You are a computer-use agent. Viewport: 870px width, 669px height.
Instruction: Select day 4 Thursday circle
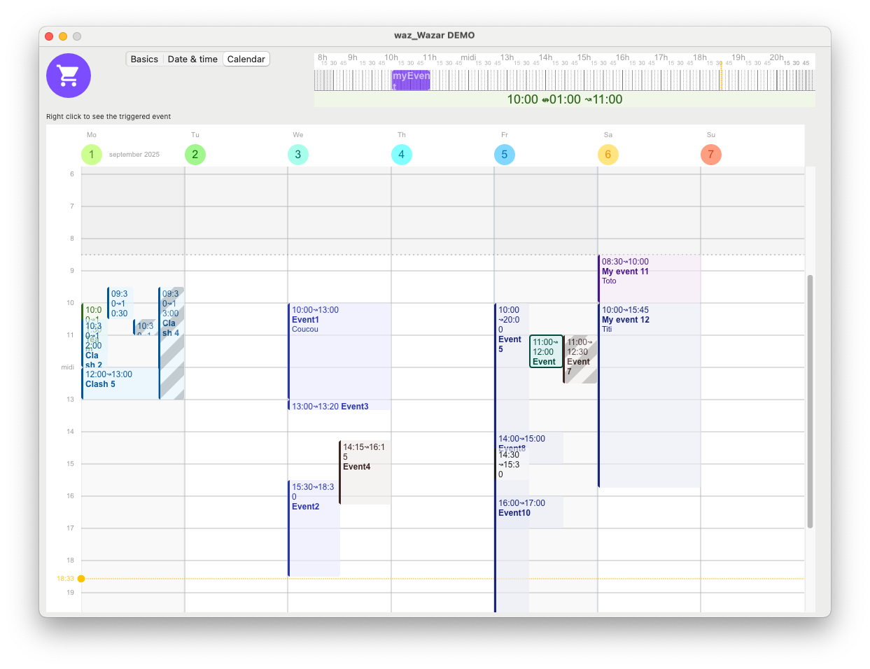tap(402, 155)
